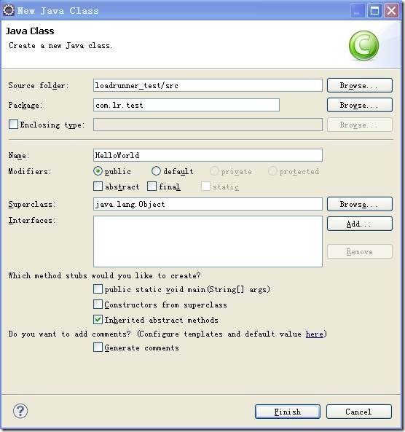Check the Enclosing type checkbox
The image size is (405, 432).
(13, 125)
